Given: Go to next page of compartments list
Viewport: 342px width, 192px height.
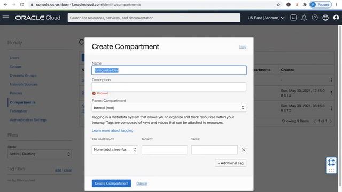Looking at the screenshot, I should (x=331, y=121).
